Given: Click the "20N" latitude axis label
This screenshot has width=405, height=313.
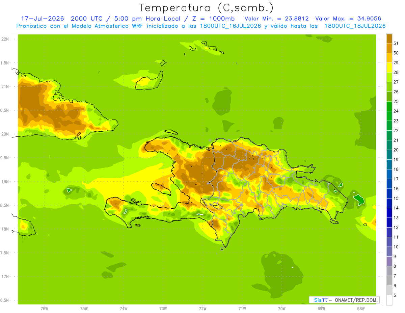Looking at the screenshot, I should pyautogui.click(x=5, y=134).
